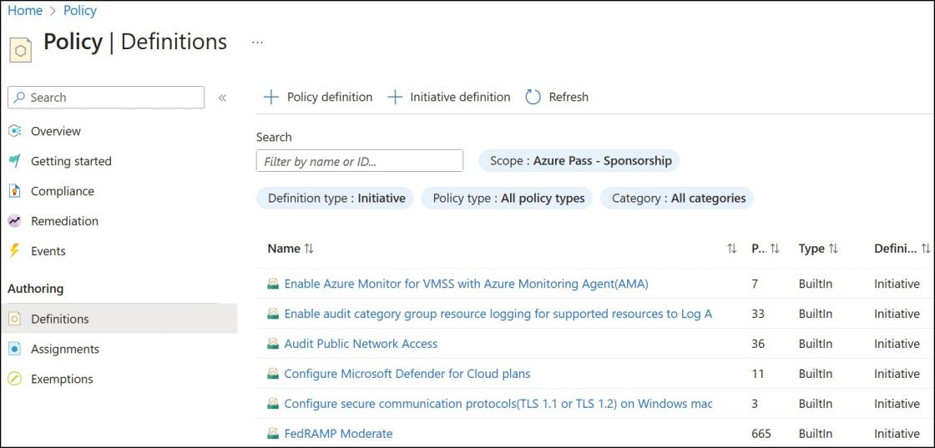Click the Events lightning bolt icon

pyautogui.click(x=15, y=251)
